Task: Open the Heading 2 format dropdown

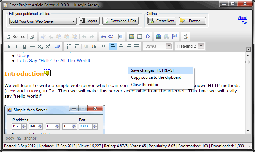Action: pos(190,46)
